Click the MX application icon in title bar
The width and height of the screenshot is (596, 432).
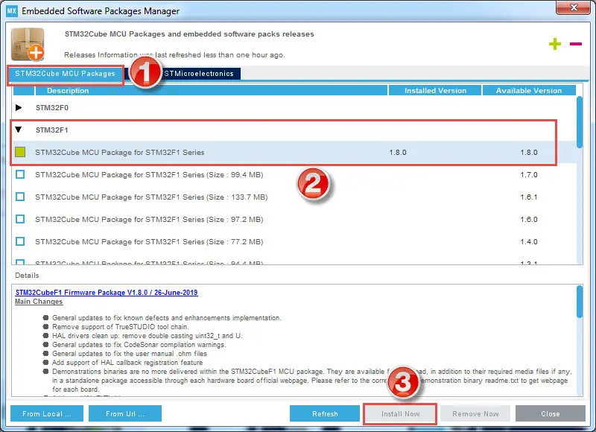(x=10, y=10)
